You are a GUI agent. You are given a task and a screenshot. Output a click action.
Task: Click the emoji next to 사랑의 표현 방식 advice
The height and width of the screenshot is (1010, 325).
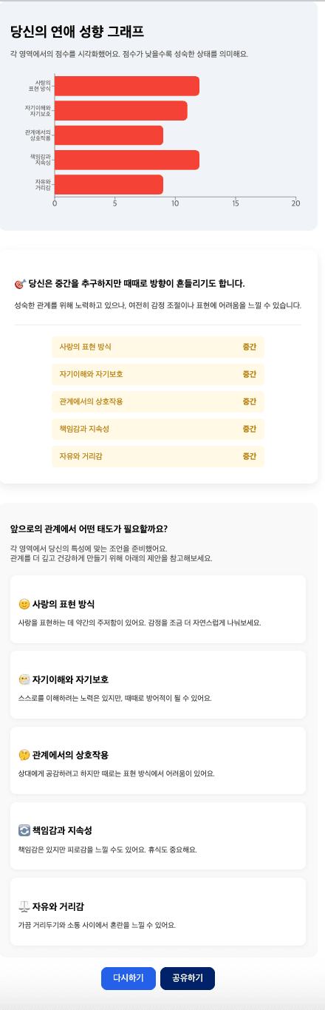(24, 604)
